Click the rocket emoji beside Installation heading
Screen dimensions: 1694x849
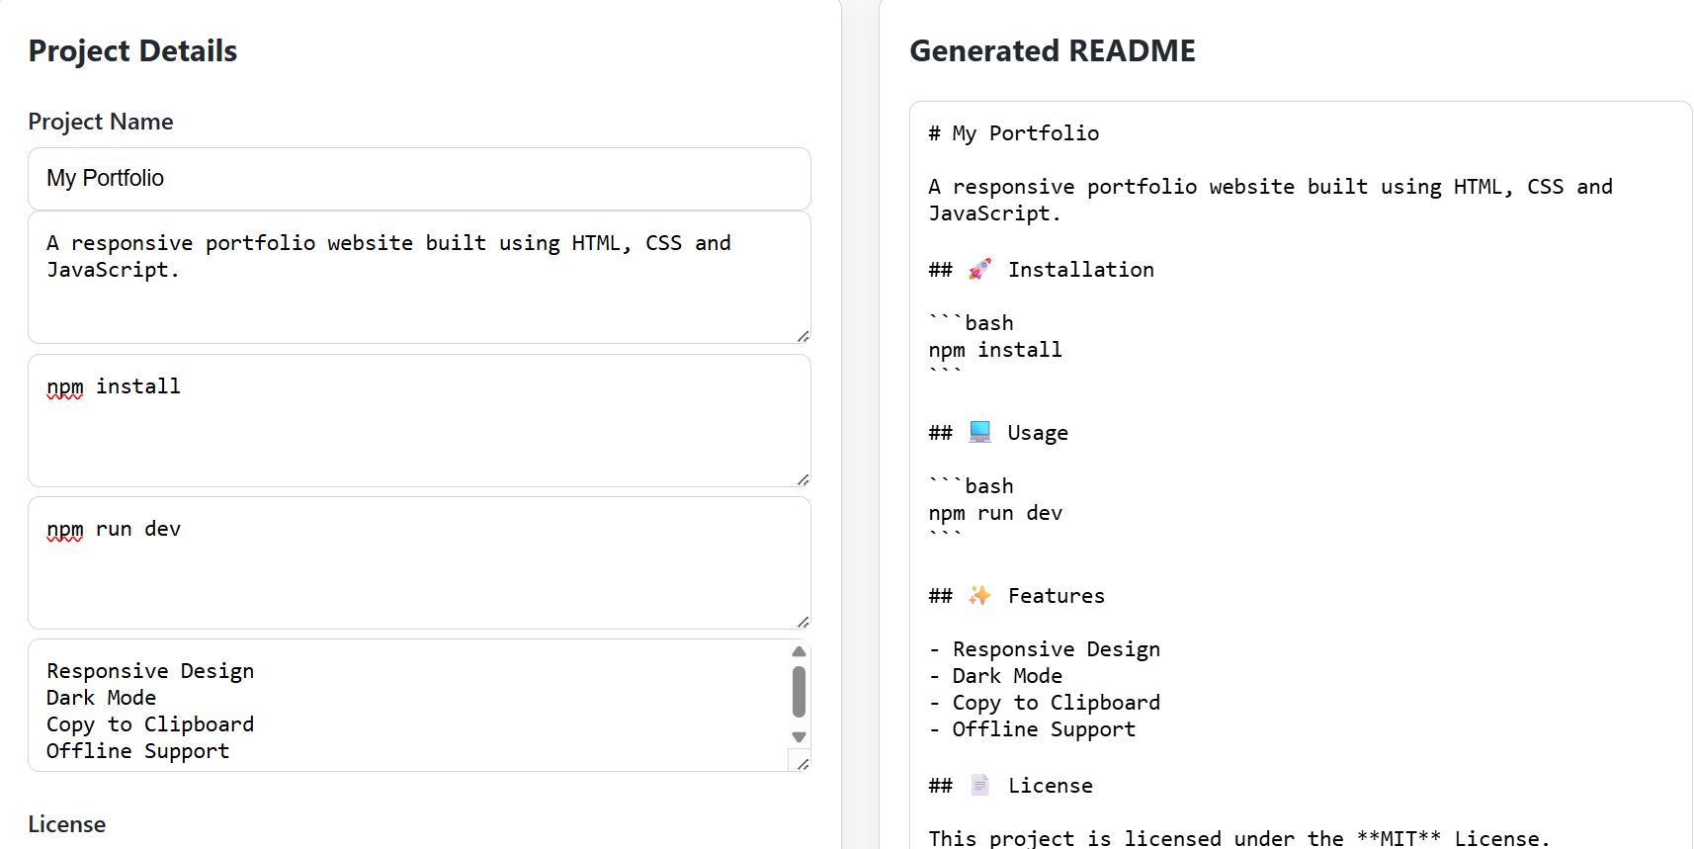[x=979, y=269]
